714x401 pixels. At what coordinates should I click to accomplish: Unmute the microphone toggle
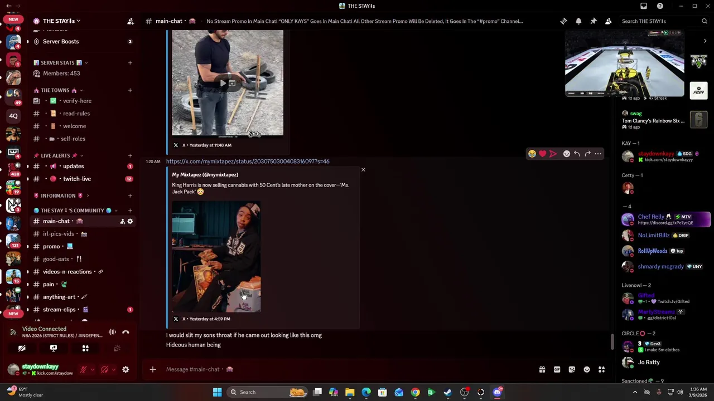(83, 369)
